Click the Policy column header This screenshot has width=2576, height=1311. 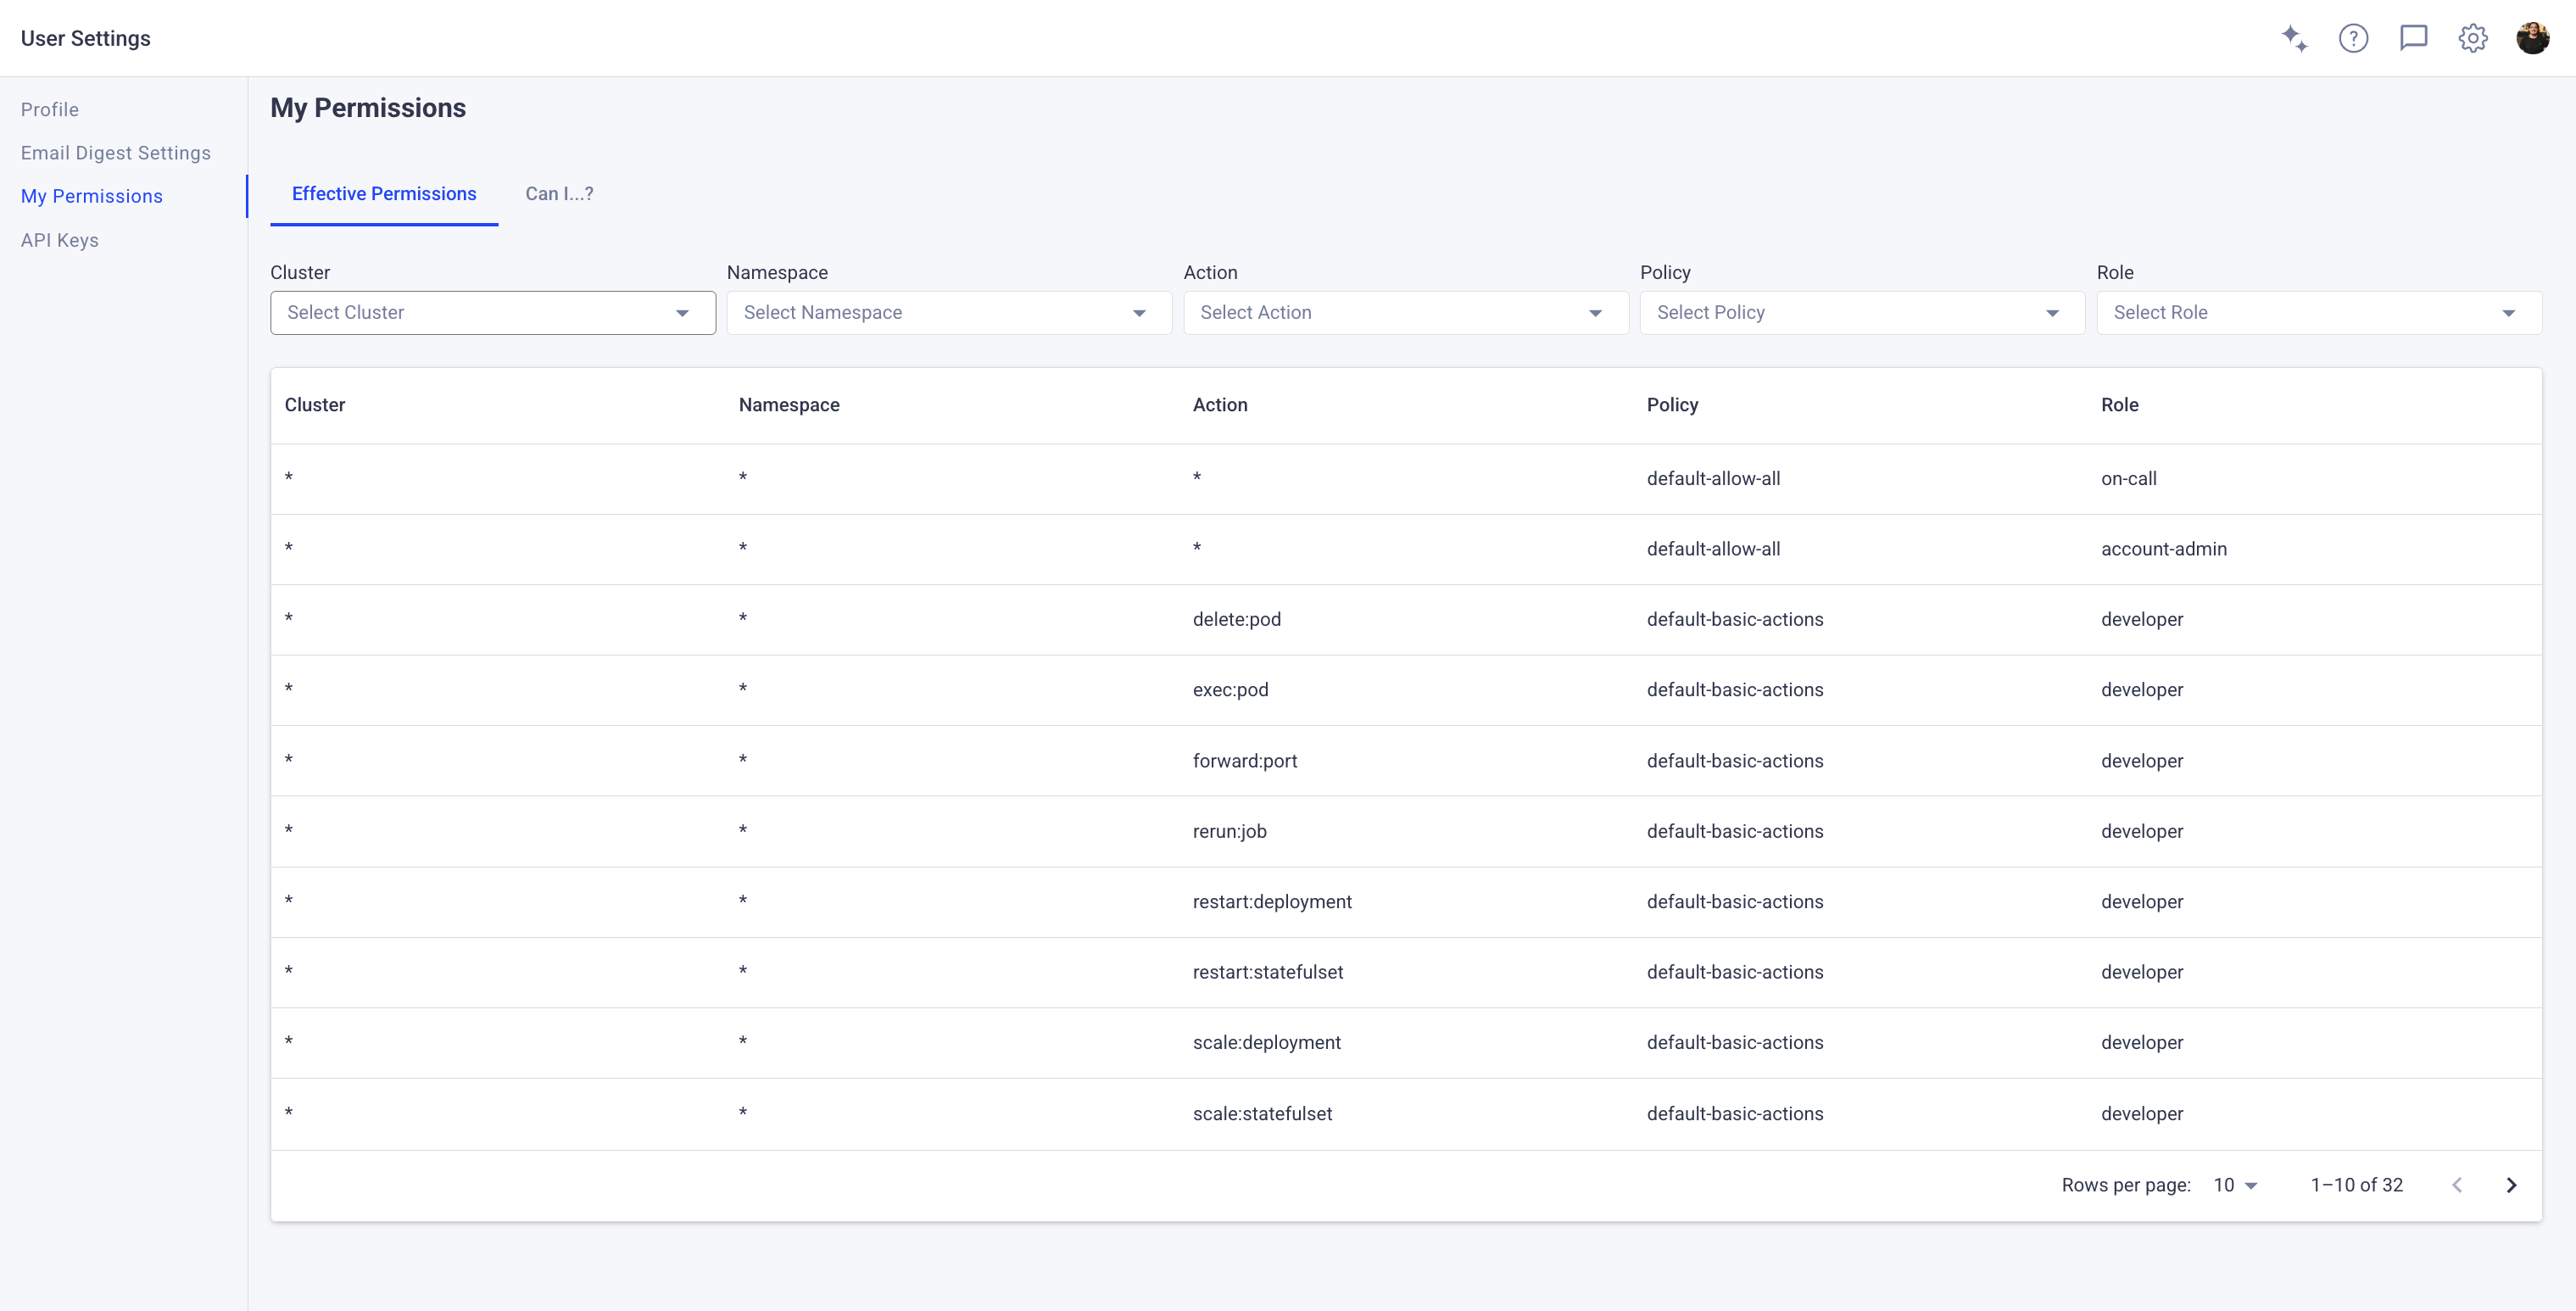coord(1672,405)
